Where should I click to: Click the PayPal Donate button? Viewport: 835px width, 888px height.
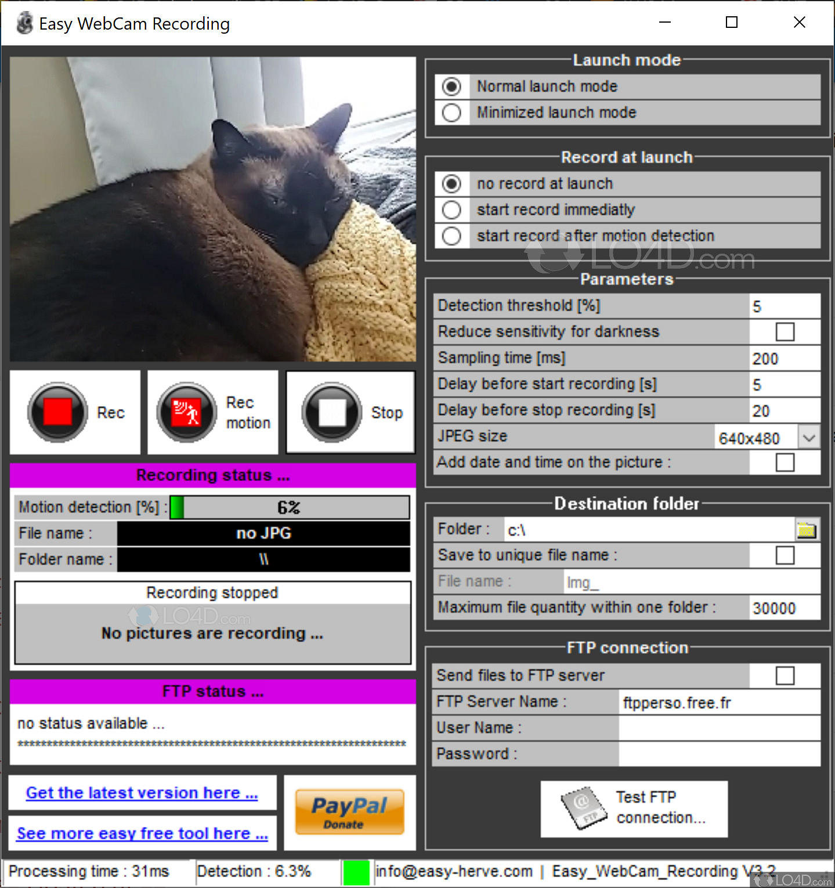349,812
